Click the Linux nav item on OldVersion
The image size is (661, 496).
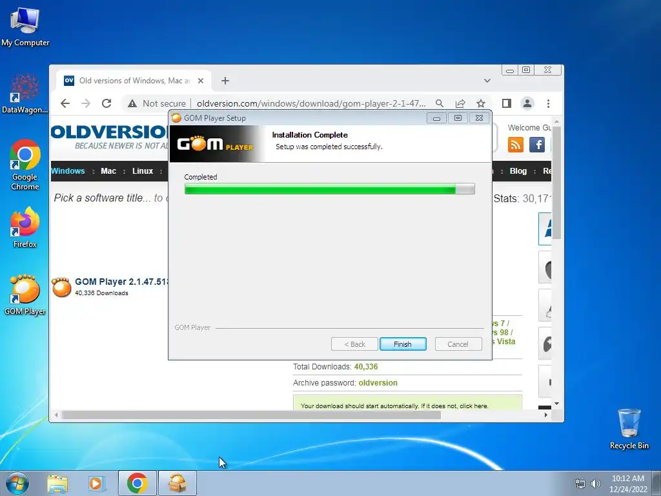click(143, 170)
